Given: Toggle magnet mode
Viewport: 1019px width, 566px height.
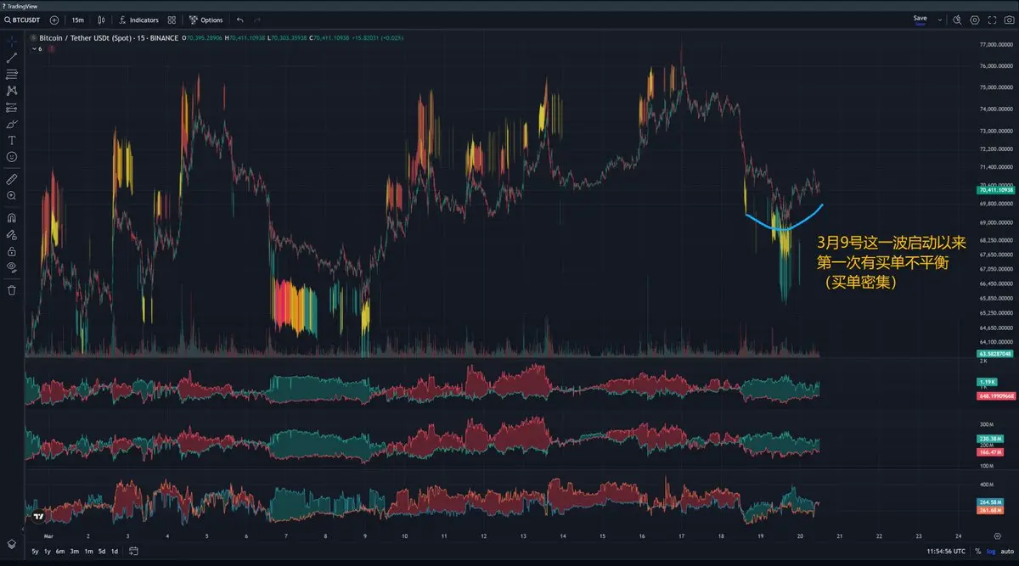Looking at the screenshot, I should (12, 217).
